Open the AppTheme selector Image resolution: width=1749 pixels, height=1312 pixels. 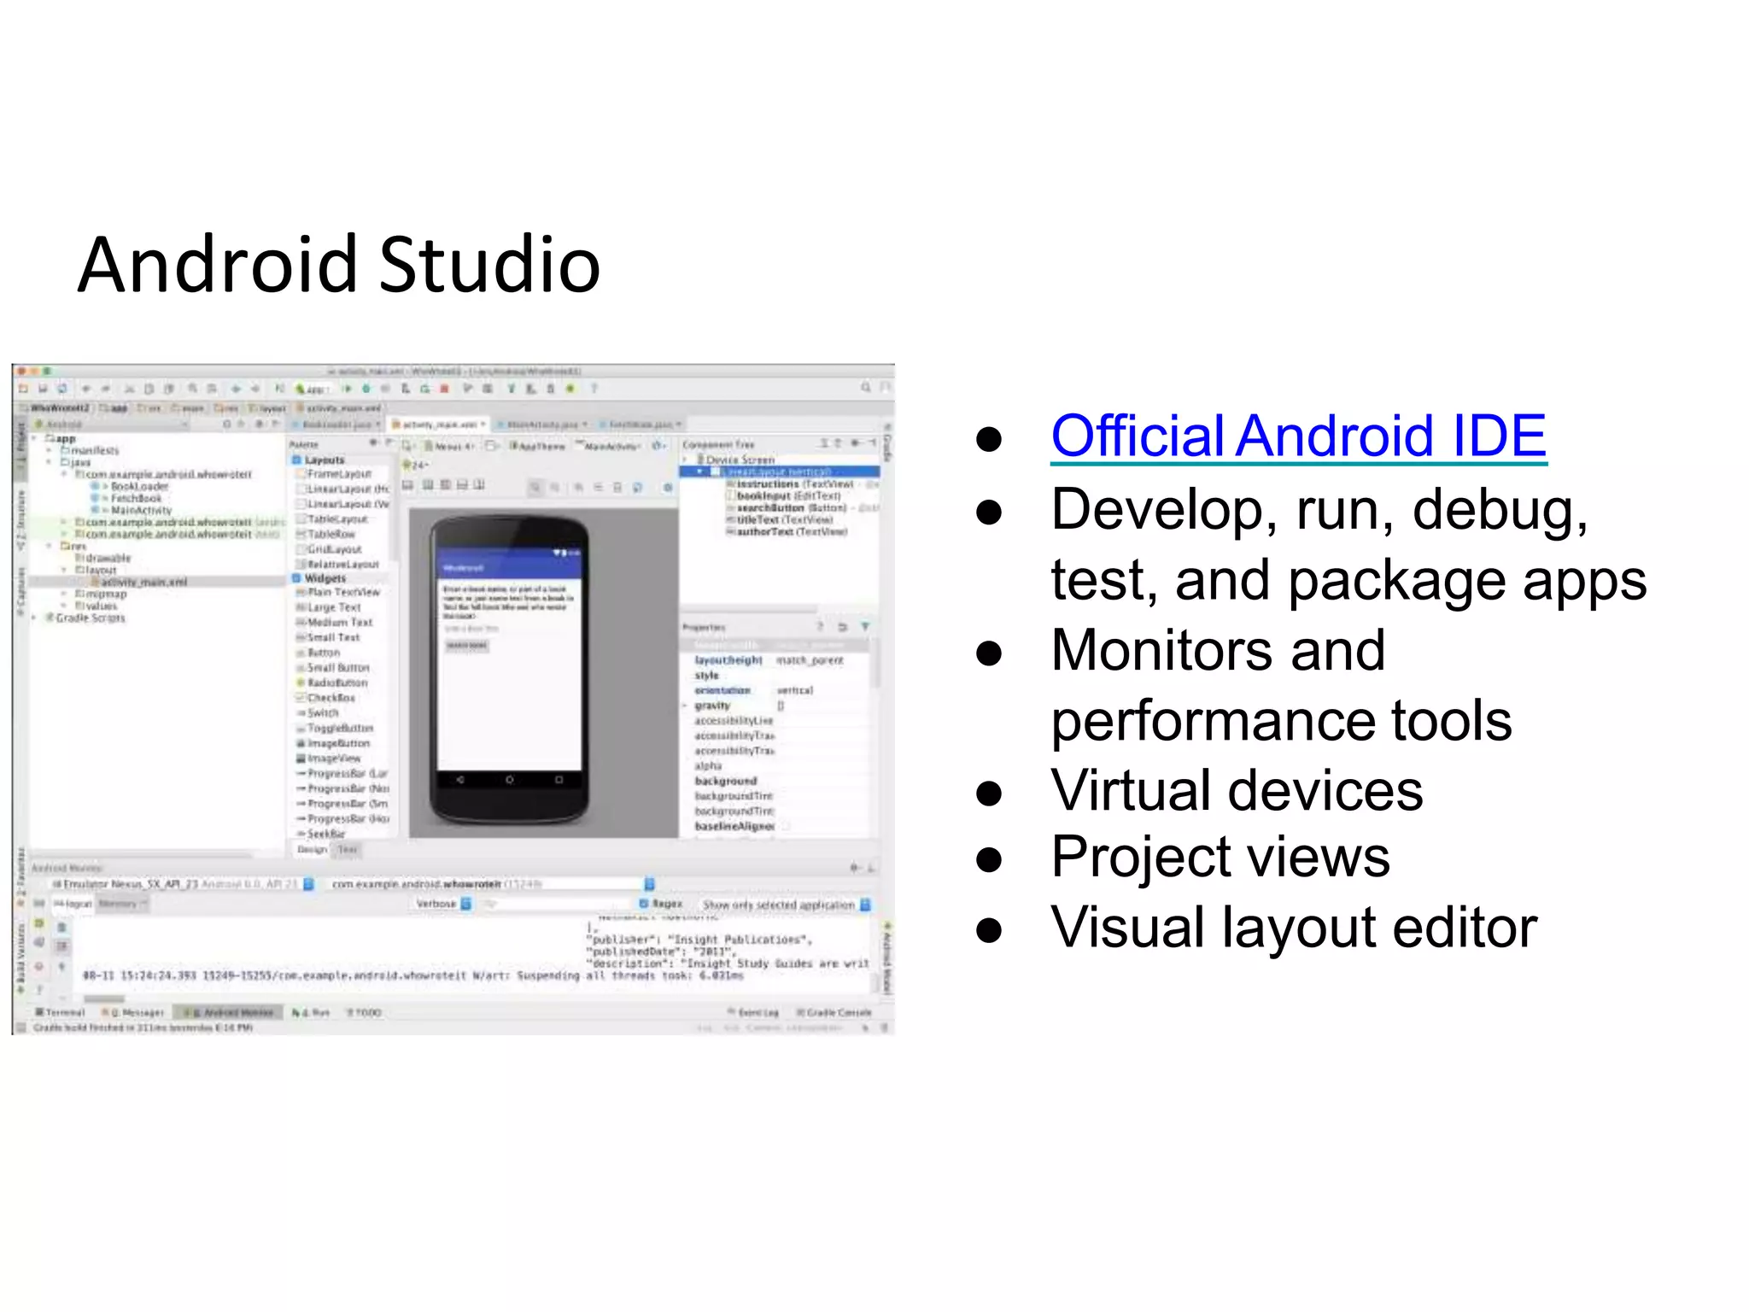click(x=539, y=446)
